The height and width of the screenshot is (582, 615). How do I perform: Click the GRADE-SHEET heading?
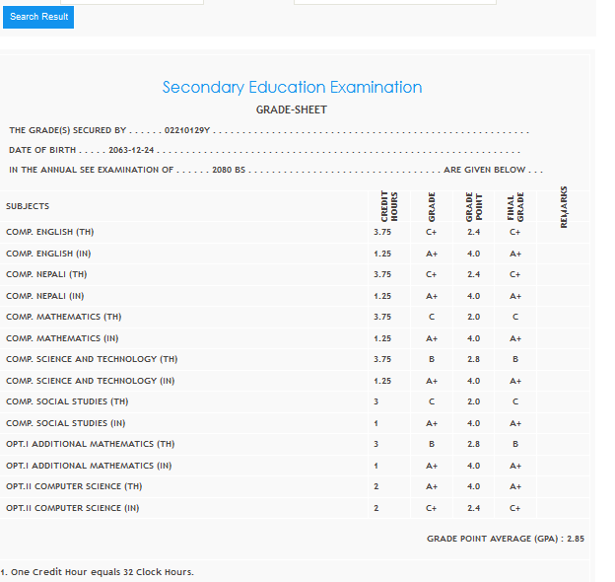[x=291, y=109]
